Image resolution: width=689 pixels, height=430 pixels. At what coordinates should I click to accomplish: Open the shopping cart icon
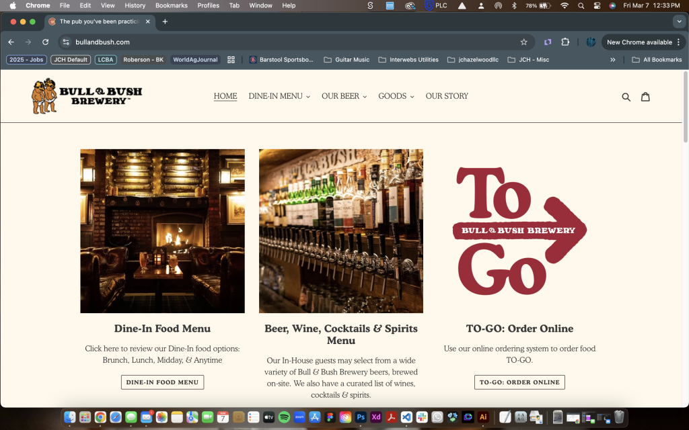[645, 97]
